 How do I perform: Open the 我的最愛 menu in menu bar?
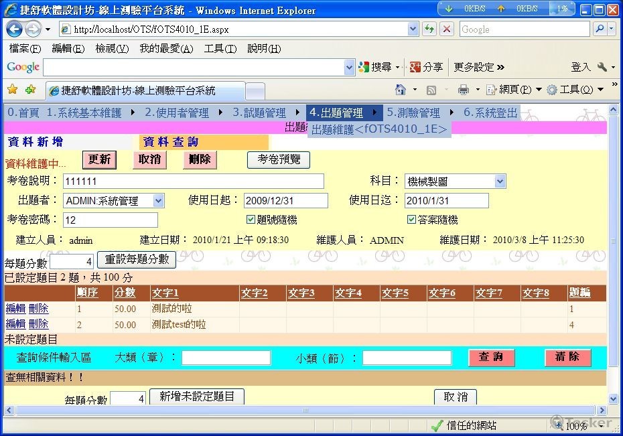[x=165, y=49]
